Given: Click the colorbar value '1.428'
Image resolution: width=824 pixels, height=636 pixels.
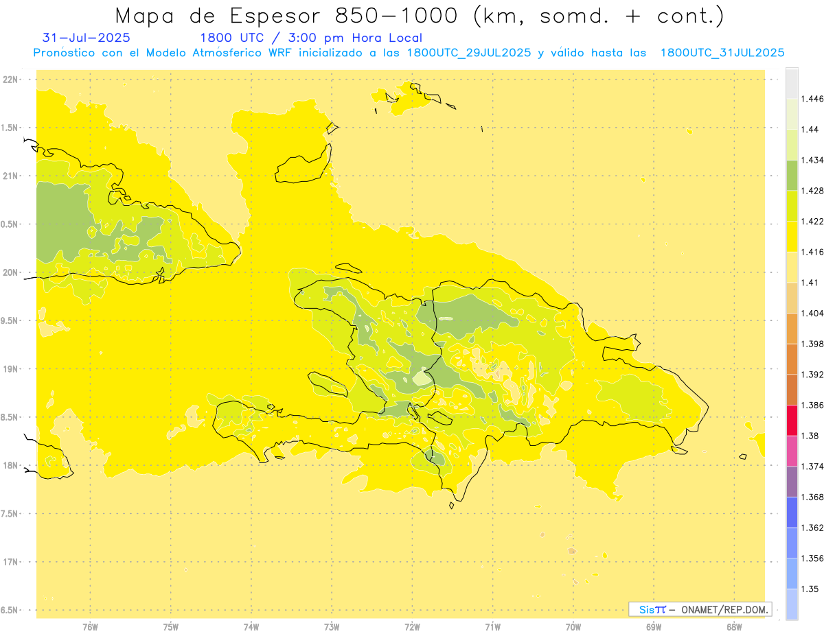Looking at the screenshot, I should tap(814, 191).
